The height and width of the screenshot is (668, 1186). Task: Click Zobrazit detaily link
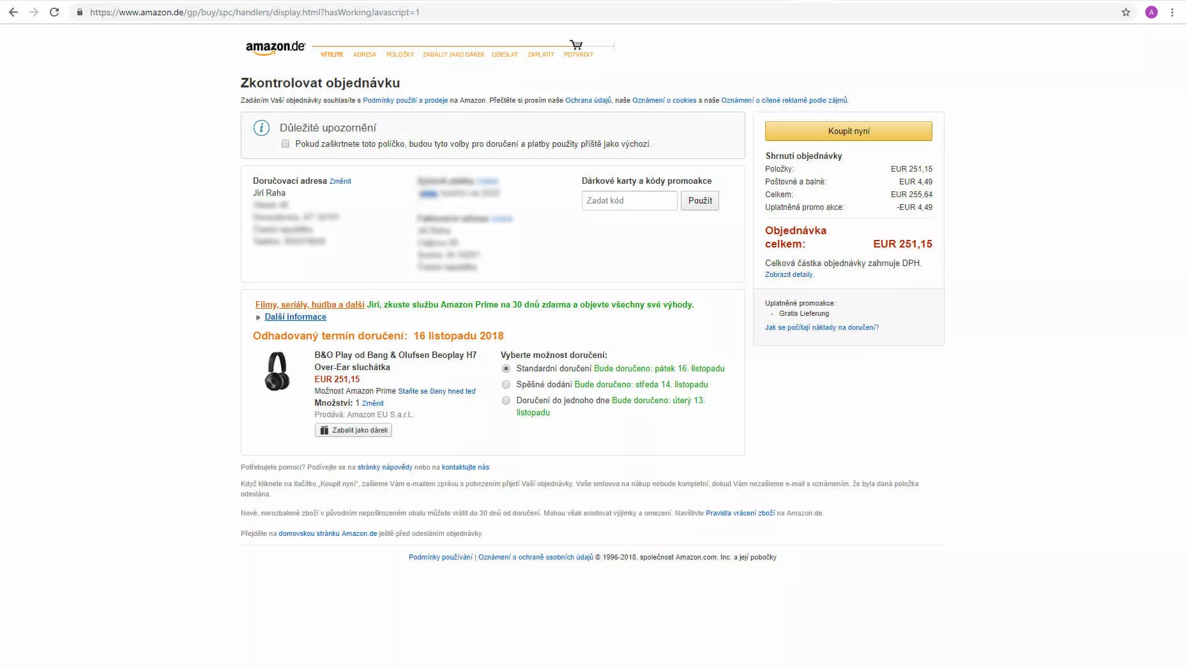[x=789, y=274]
